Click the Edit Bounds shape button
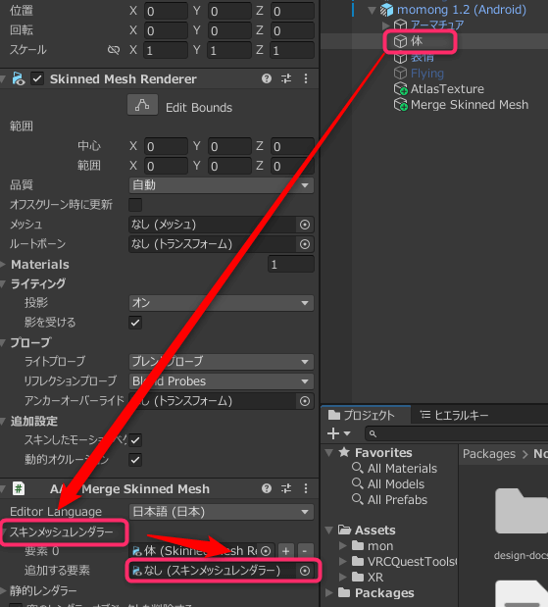The image size is (548, 607). 142,105
